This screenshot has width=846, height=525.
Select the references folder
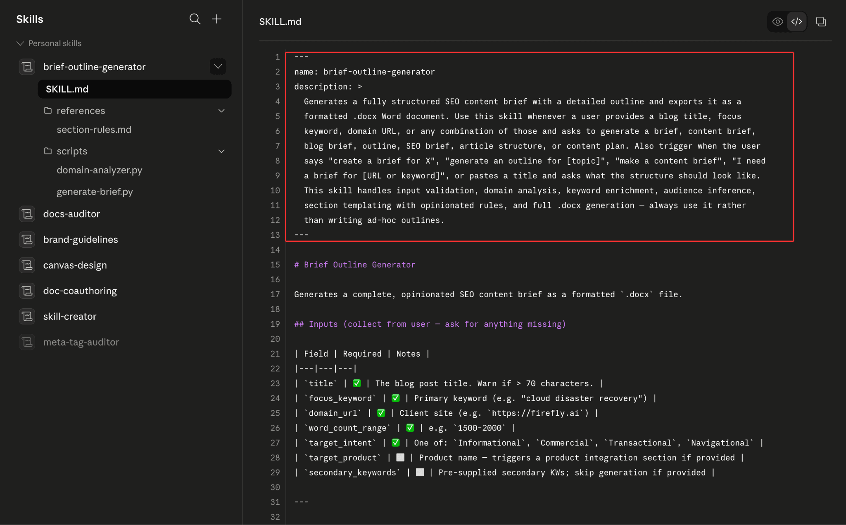click(81, 111)
